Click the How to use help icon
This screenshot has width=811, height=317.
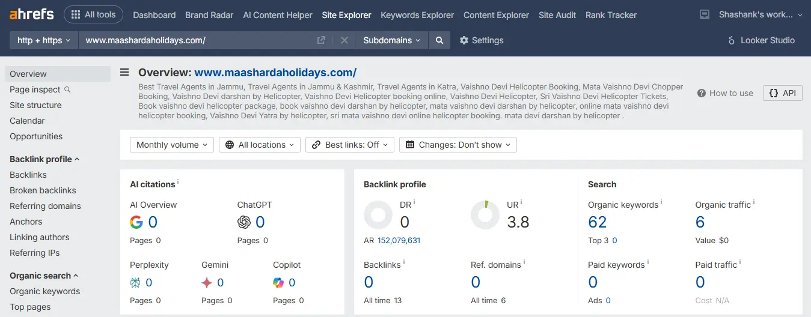pyautogui.click(x=701, y=93)
